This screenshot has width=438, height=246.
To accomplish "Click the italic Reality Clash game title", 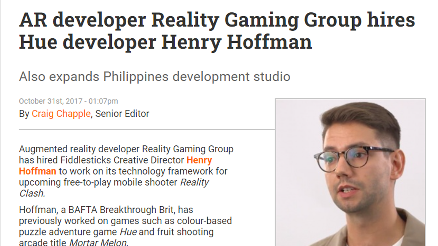I will point(114,188).
